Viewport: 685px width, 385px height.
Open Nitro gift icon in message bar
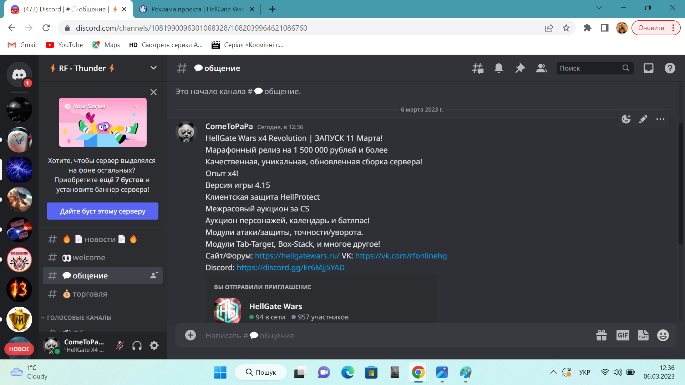(x=602, y=335)
